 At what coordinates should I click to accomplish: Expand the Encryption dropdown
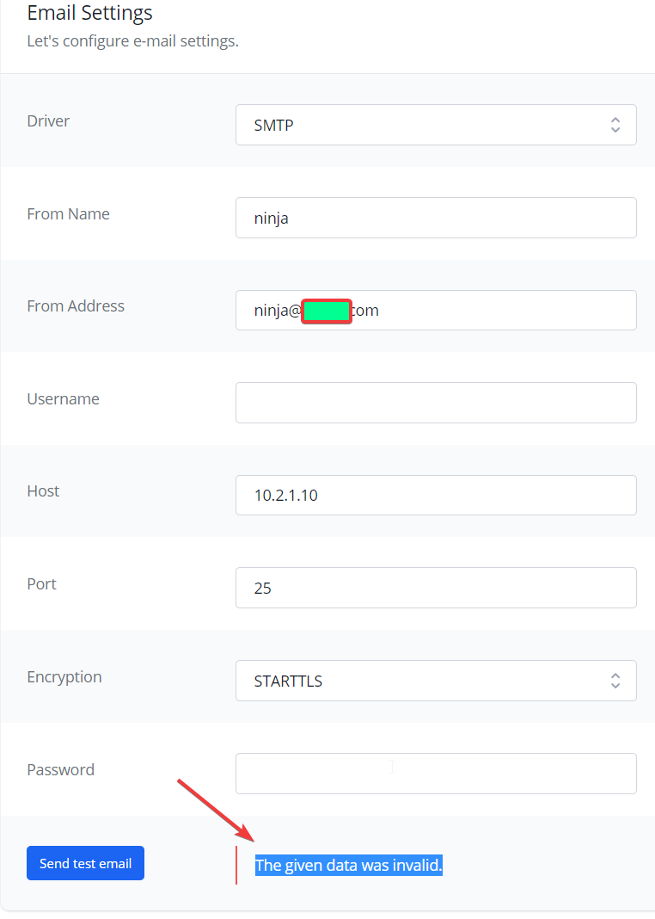coord(436,680)
